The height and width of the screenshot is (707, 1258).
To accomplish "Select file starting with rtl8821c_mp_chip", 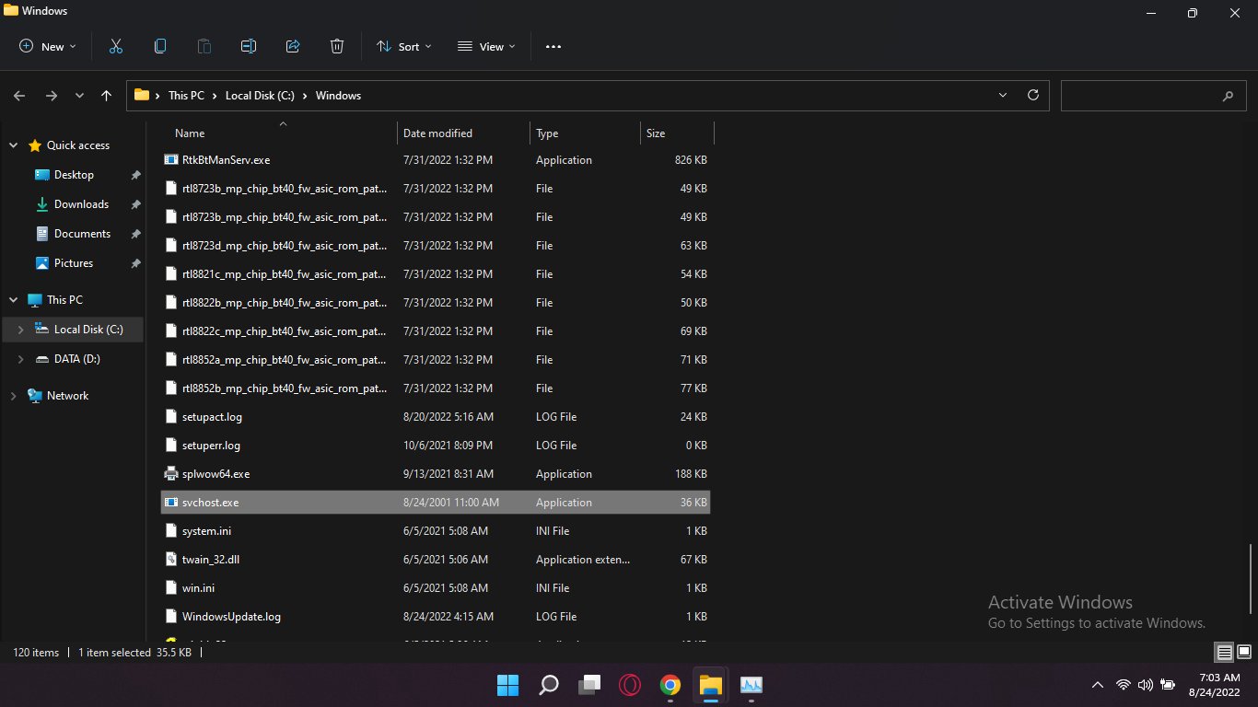I will pos(285,274).
